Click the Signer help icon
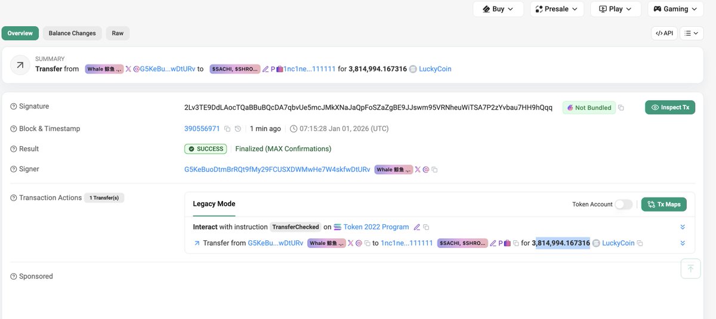The width and height of the screenshot is (716, 319). point(14,169)
